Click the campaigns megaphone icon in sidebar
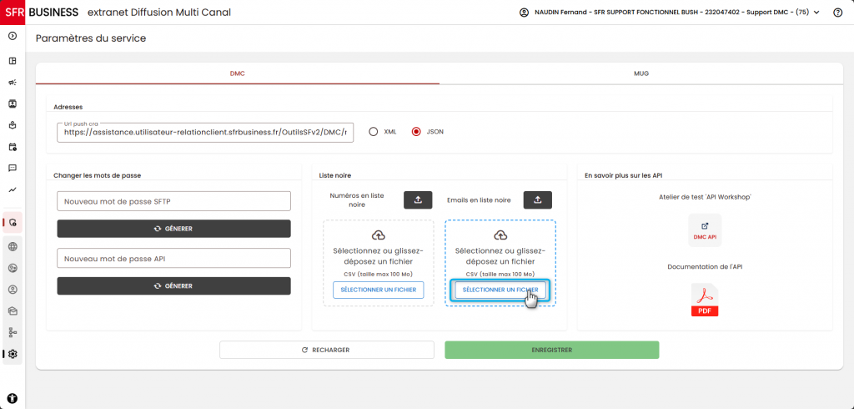Screen dimensions: 854x409 coord(13,83)
